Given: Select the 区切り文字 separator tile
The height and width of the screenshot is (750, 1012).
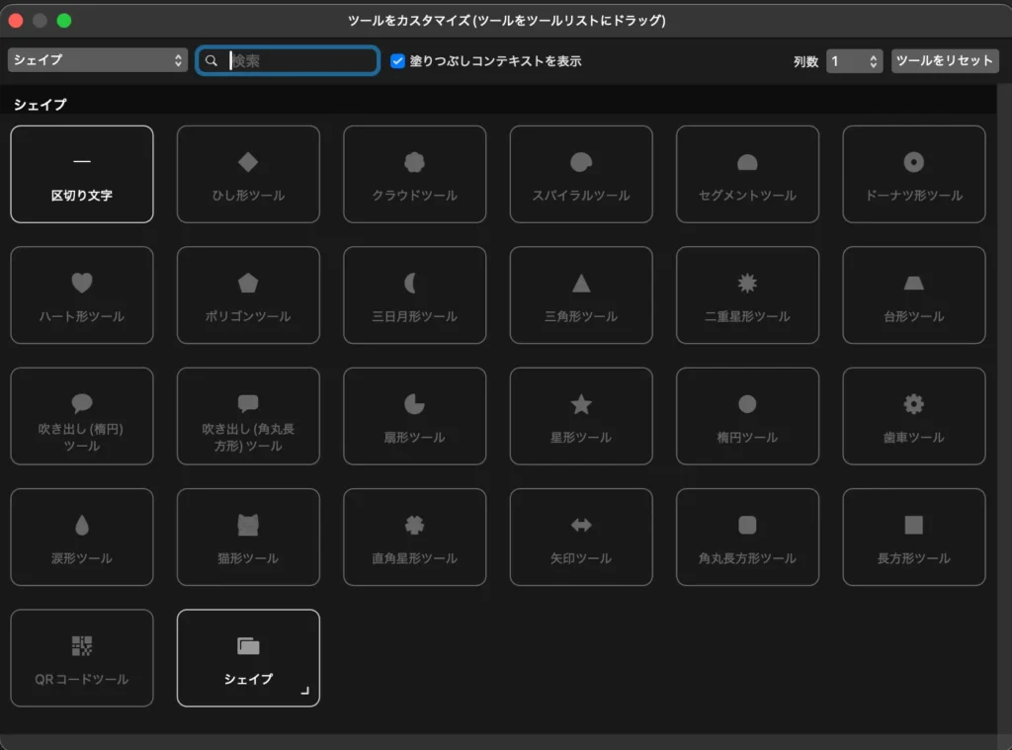Looking at the screenshot, I should tap(82, 174).
